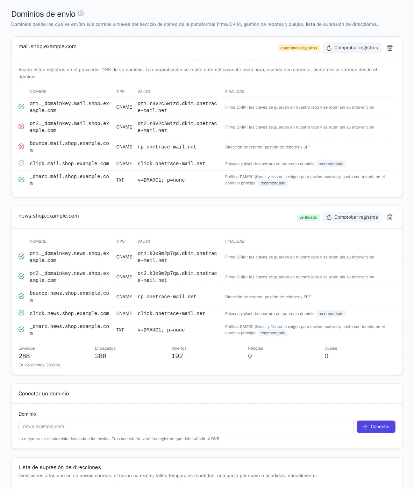Click green check icon for ot2._domainkey.news record
This screenshot has width=414, height=489.
pos(21,276)
